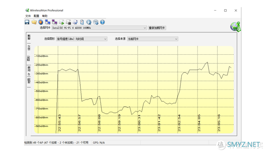Click the disconnect computers icon with red X
The width and height of the screenshot is (265, 152).
55,22
